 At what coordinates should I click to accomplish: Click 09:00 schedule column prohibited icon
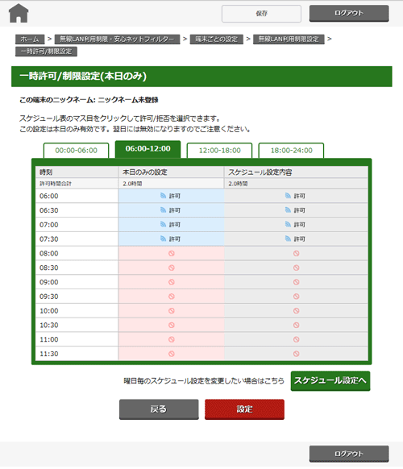tap(296, 282)
